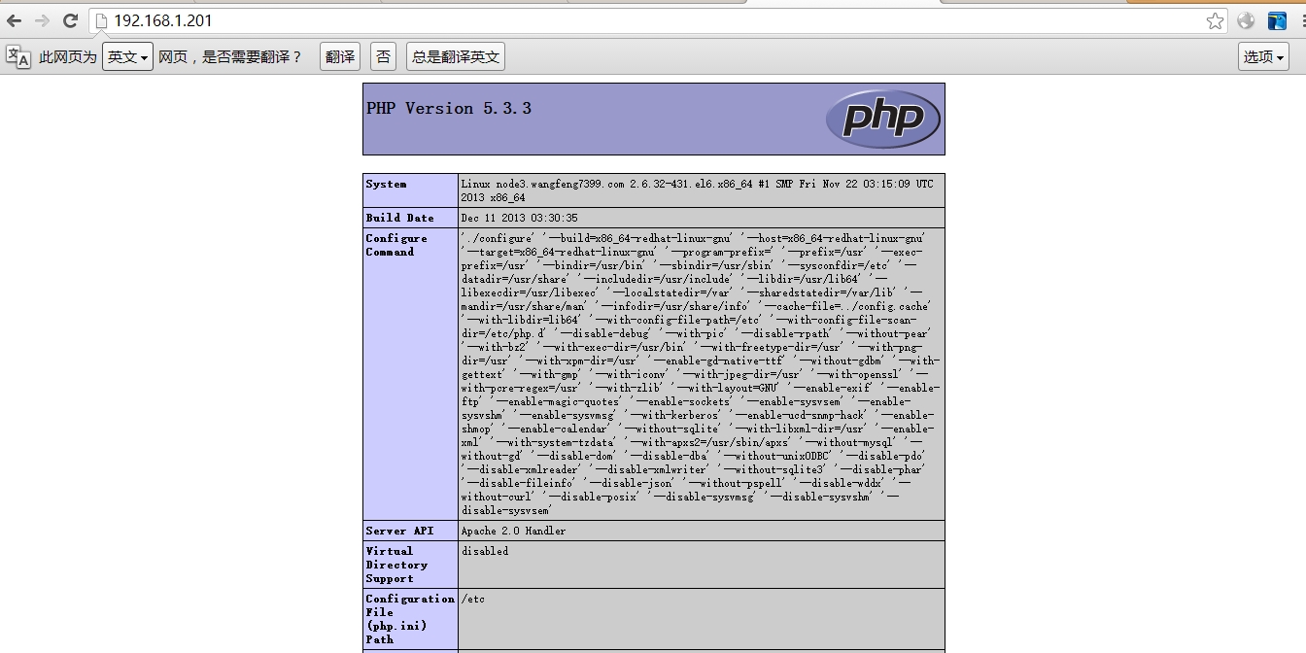Open the 英文 language dropdown
Screen dimensions: 1306x653
pos(127,56)
